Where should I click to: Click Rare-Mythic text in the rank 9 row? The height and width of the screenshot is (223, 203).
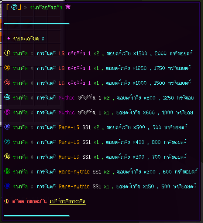(74, 172)
